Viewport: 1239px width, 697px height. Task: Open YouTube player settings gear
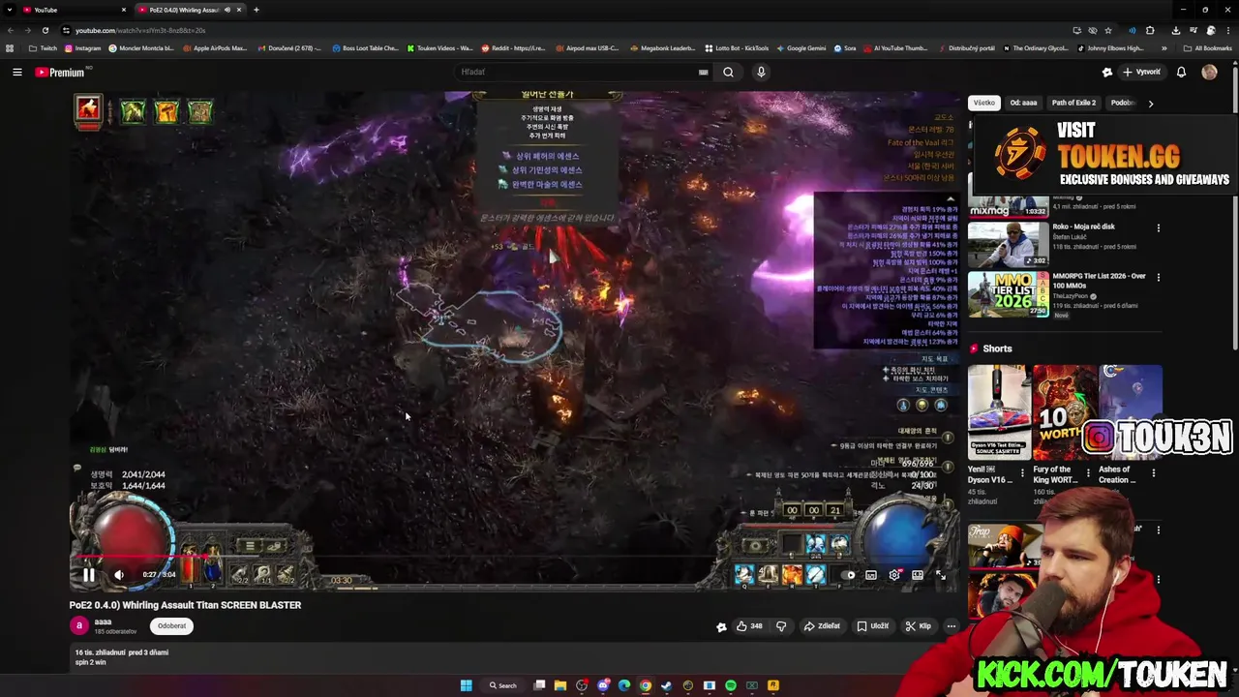tap(894, 575)
